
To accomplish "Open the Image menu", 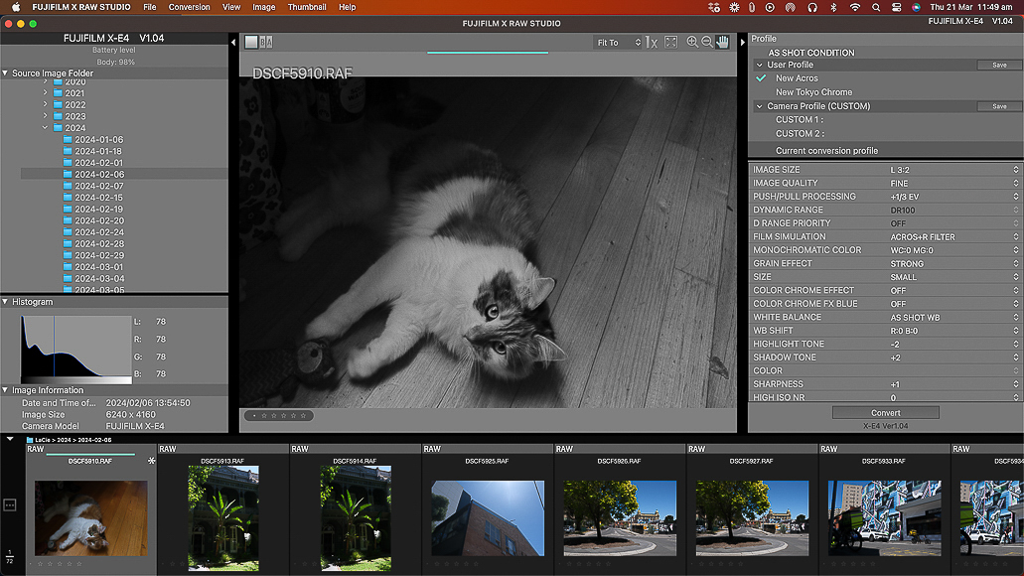I will (264, 7).
